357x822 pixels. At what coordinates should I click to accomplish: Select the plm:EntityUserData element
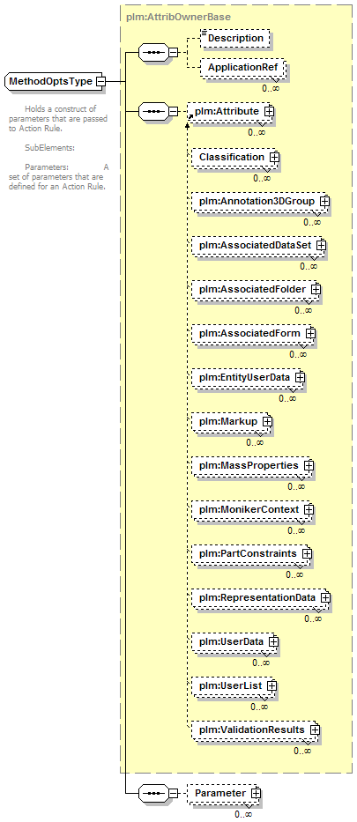click(x=248, y=377)
